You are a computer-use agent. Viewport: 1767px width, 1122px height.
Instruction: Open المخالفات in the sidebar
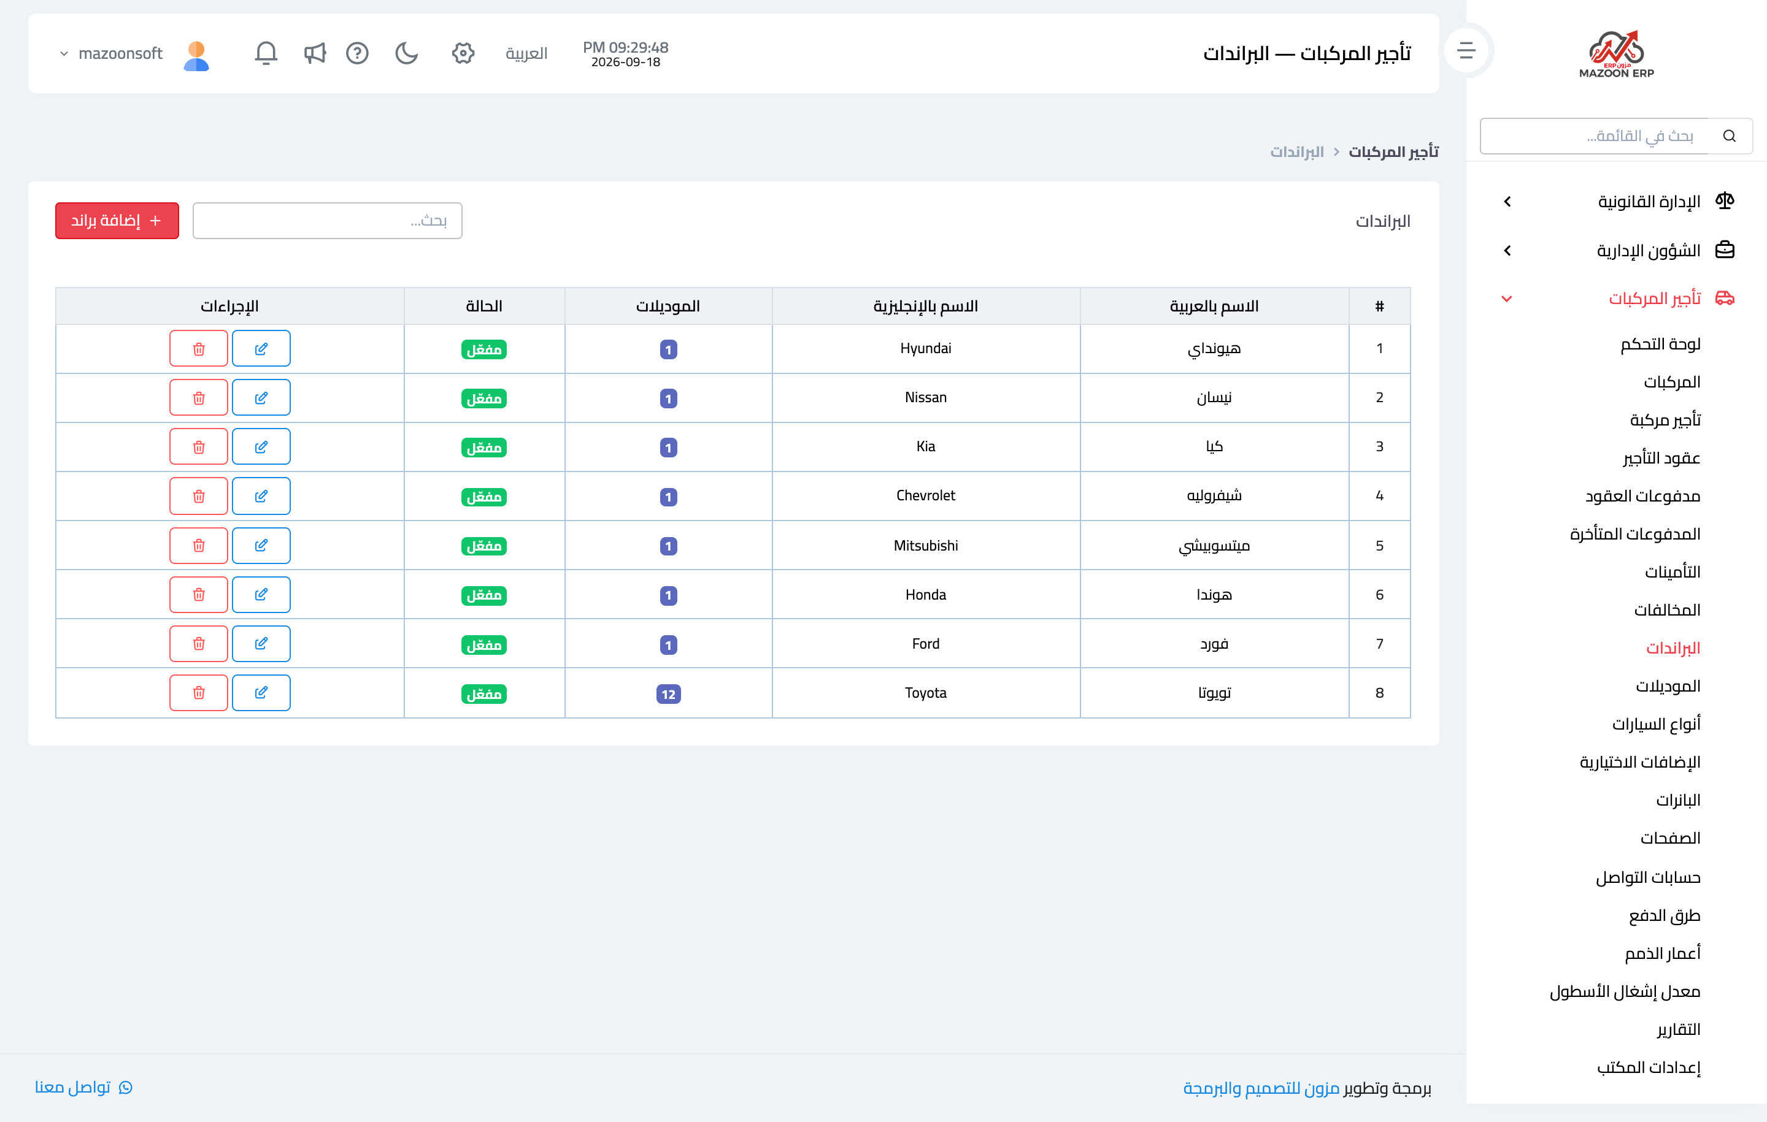coord(1667,610)
